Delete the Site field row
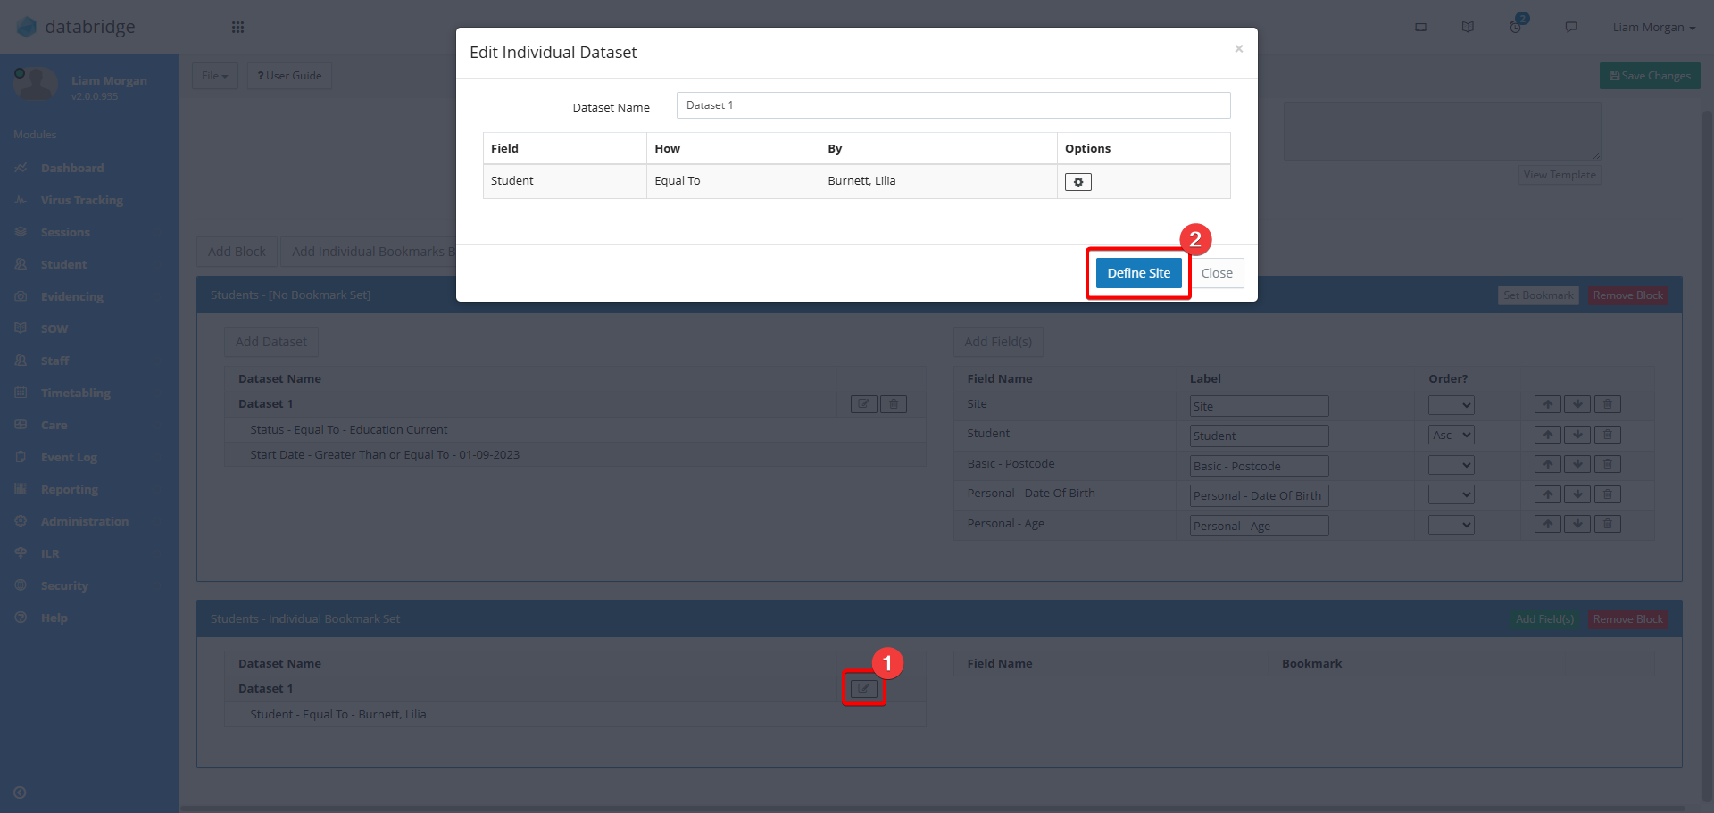This screenshot has height=813, width=1714. click(x=1608, y=404)
